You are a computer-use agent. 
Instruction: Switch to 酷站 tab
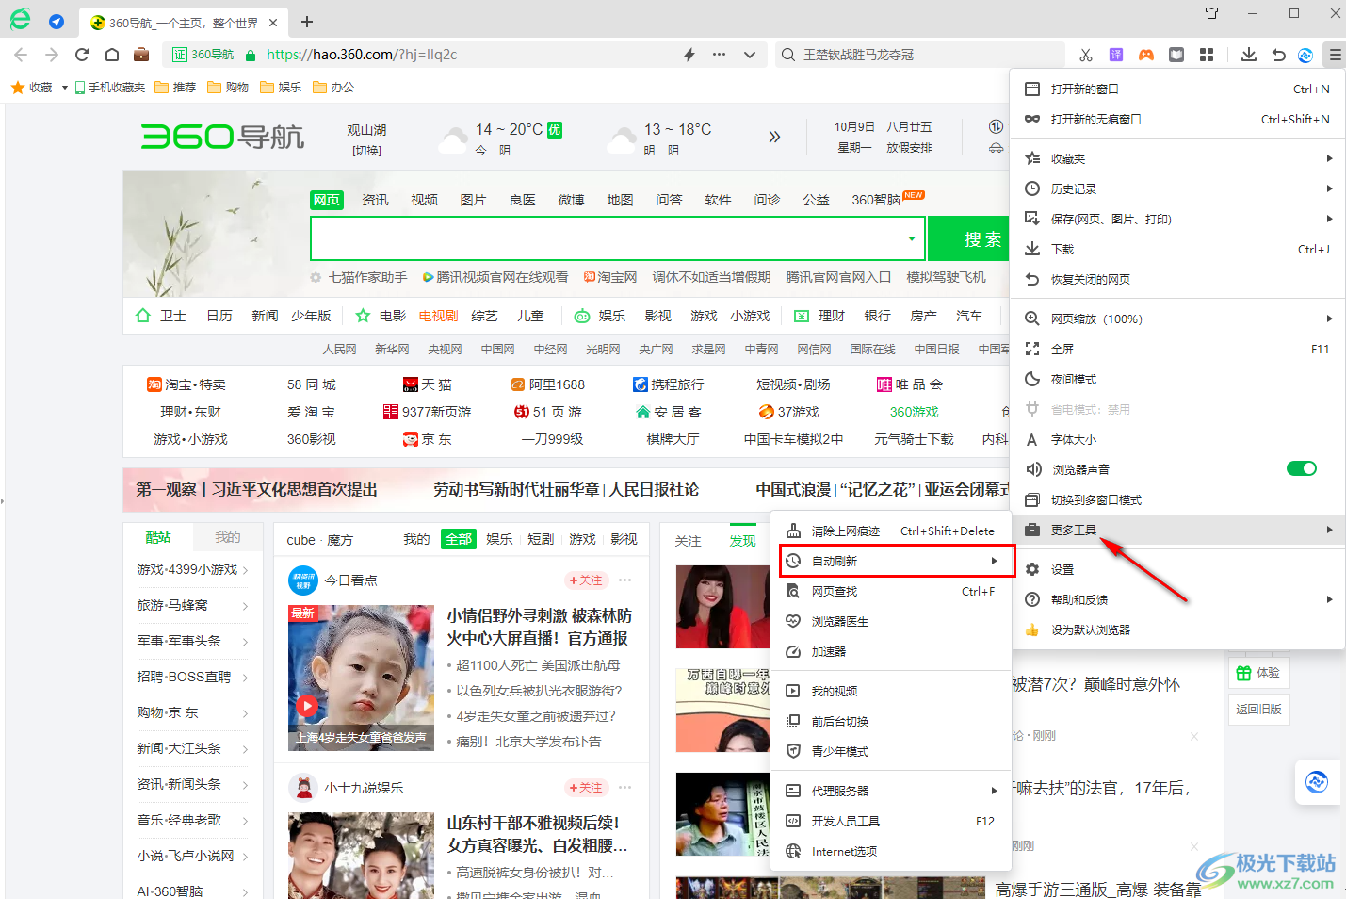158,537
